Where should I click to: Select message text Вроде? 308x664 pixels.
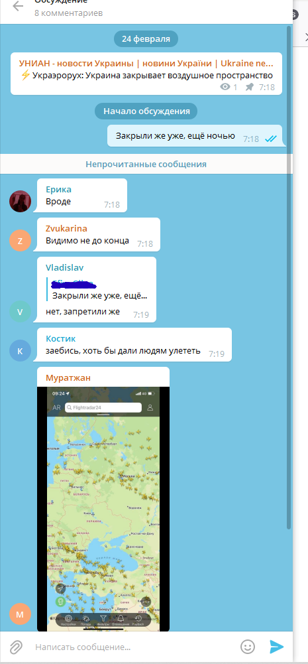tap(58, 202)
